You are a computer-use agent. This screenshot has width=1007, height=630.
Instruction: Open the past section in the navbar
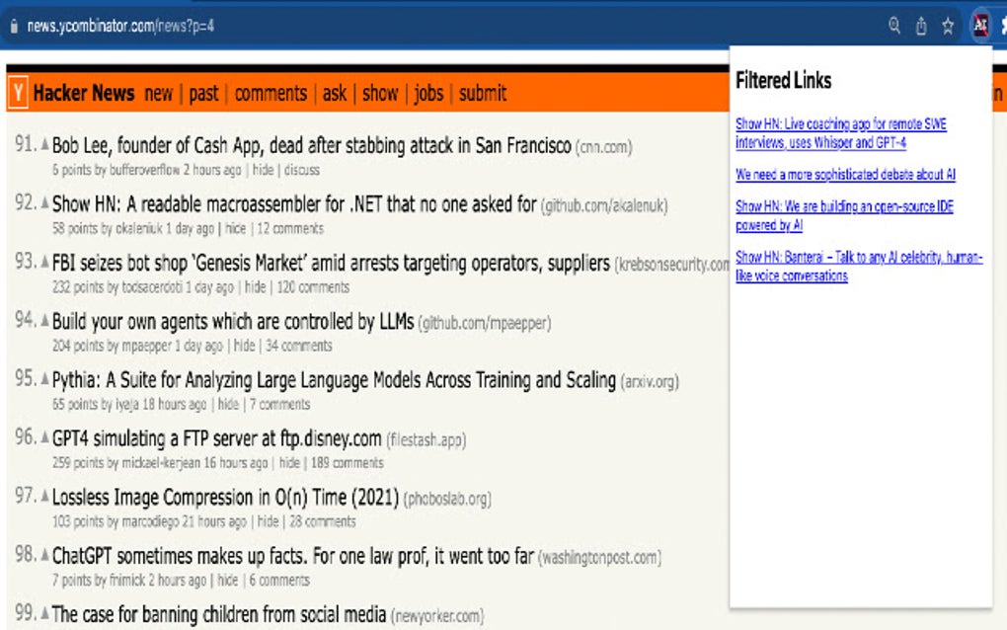tap(203, 93)
